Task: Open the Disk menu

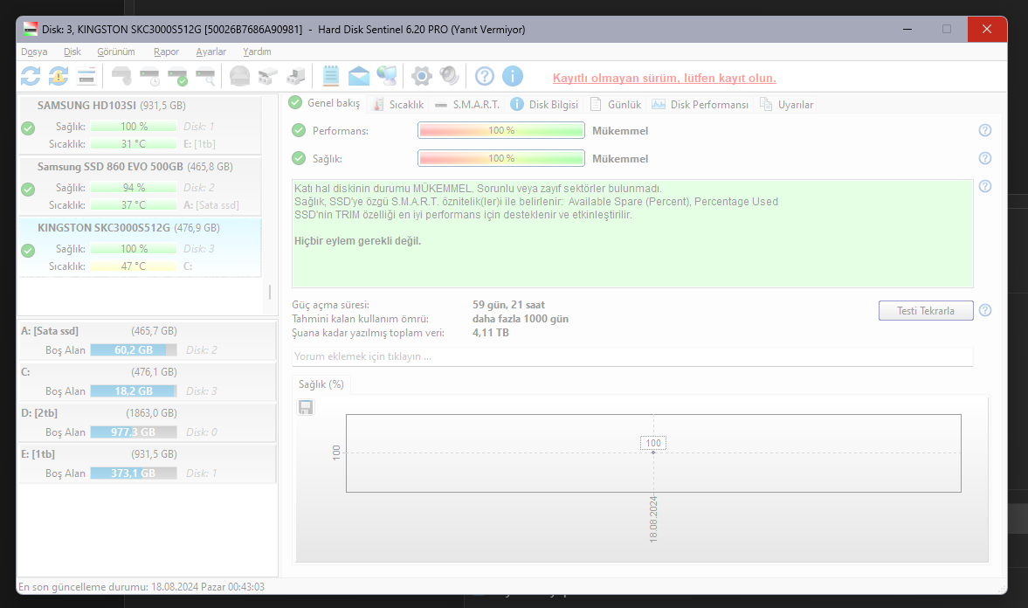Action: click(x=72, y=52)
